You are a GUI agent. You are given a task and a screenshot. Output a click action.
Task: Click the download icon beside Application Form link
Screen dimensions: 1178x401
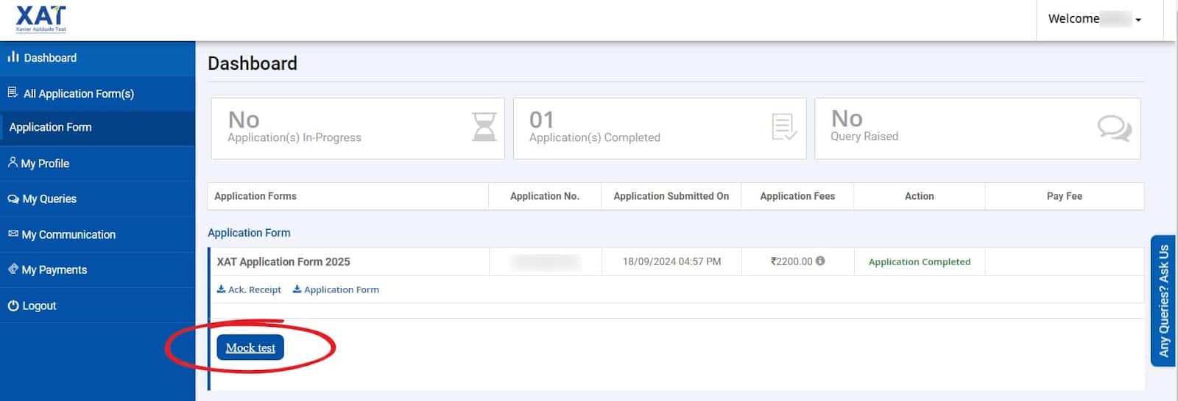297,289
